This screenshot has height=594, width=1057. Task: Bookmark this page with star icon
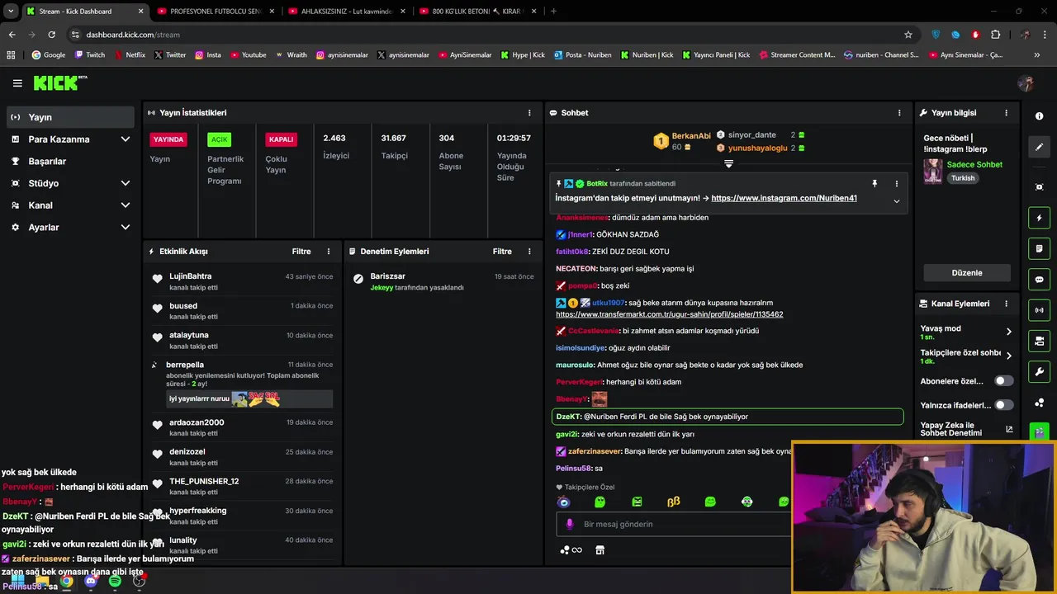click(x=908, y=35)
